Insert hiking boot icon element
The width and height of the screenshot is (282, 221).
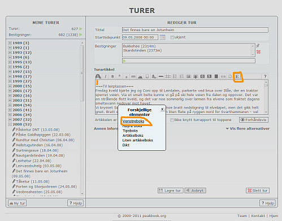click(154, 76)
